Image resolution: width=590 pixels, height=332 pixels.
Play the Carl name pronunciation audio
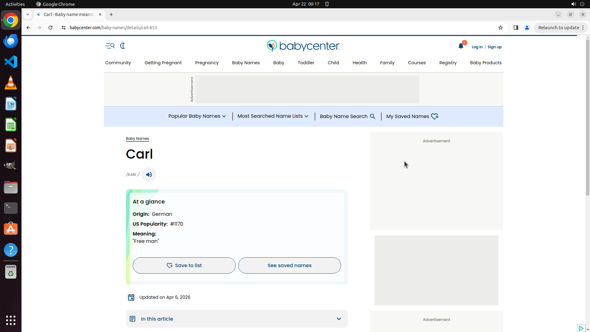(149, 175)
